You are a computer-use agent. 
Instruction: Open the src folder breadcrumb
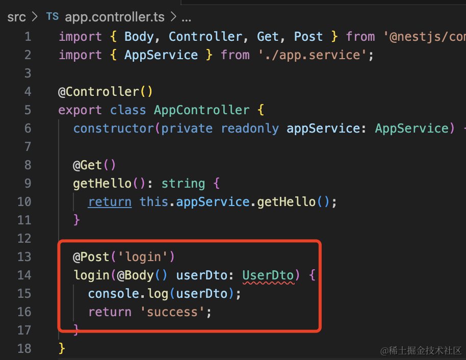click(x=16, y=17)
